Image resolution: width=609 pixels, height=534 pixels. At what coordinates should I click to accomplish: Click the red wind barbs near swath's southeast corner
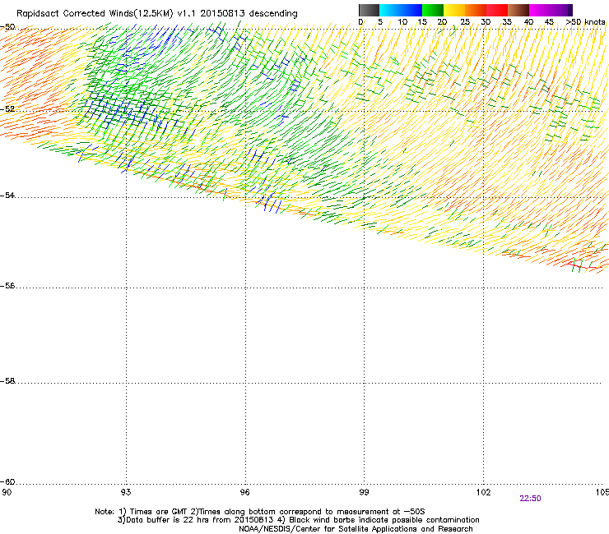click(583, 265)
